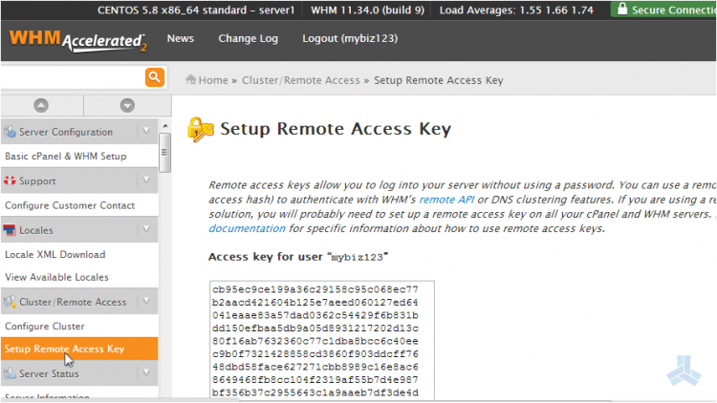Click the orange search magnifier icon
The image size is (717, 403).
click(x=155, y=77)
